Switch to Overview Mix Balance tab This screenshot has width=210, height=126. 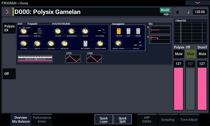(x=21, y=120)
